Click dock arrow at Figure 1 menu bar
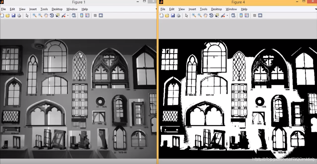Viewport: 317px width, 164px height. [x=156, y=9]
